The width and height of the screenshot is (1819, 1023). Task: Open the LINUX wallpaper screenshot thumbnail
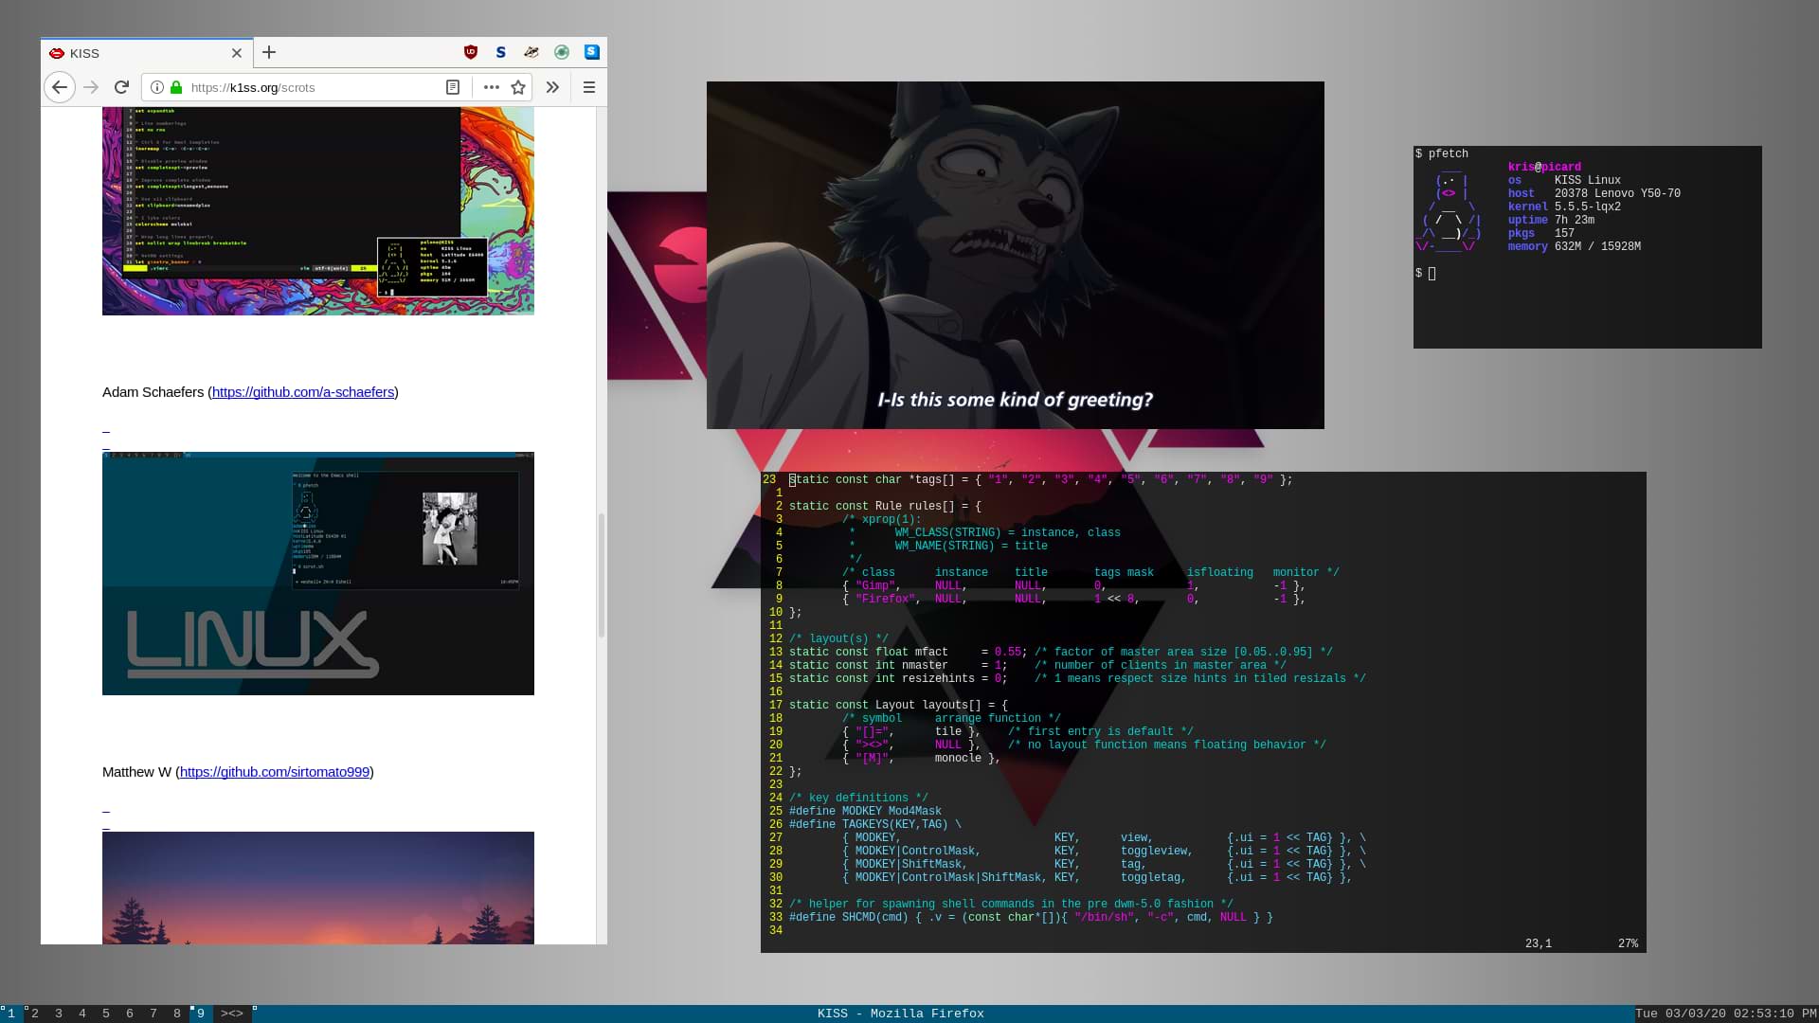(318, 573)
